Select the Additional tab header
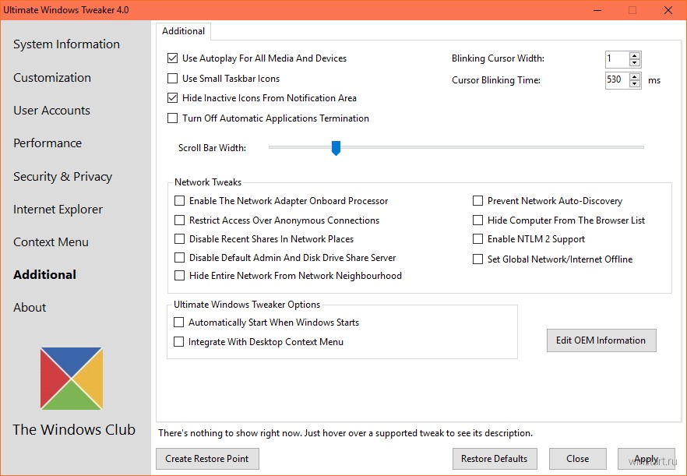The image size is (687, 476). (183, 31)
